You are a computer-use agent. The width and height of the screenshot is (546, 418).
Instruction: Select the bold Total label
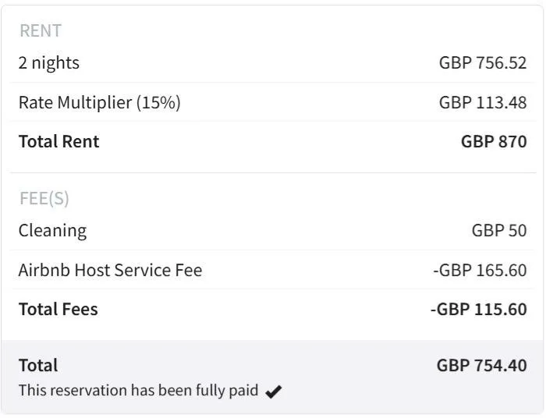coord(38,366)
